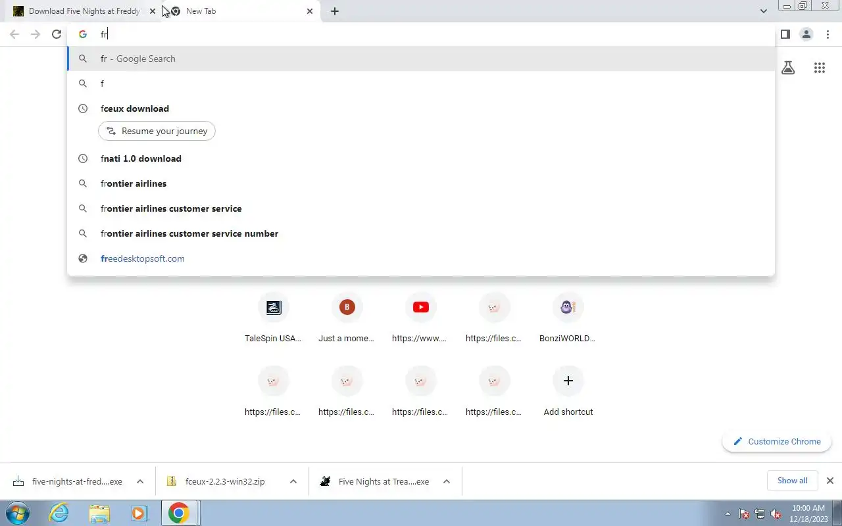Open the side panel icon
This screenshot has width=842, height=526.
785,34
